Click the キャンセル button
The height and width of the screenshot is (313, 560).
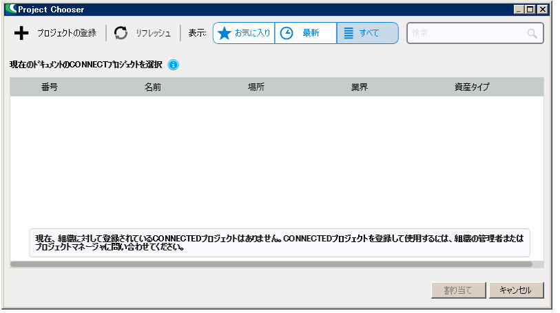[x=516, y=290]
